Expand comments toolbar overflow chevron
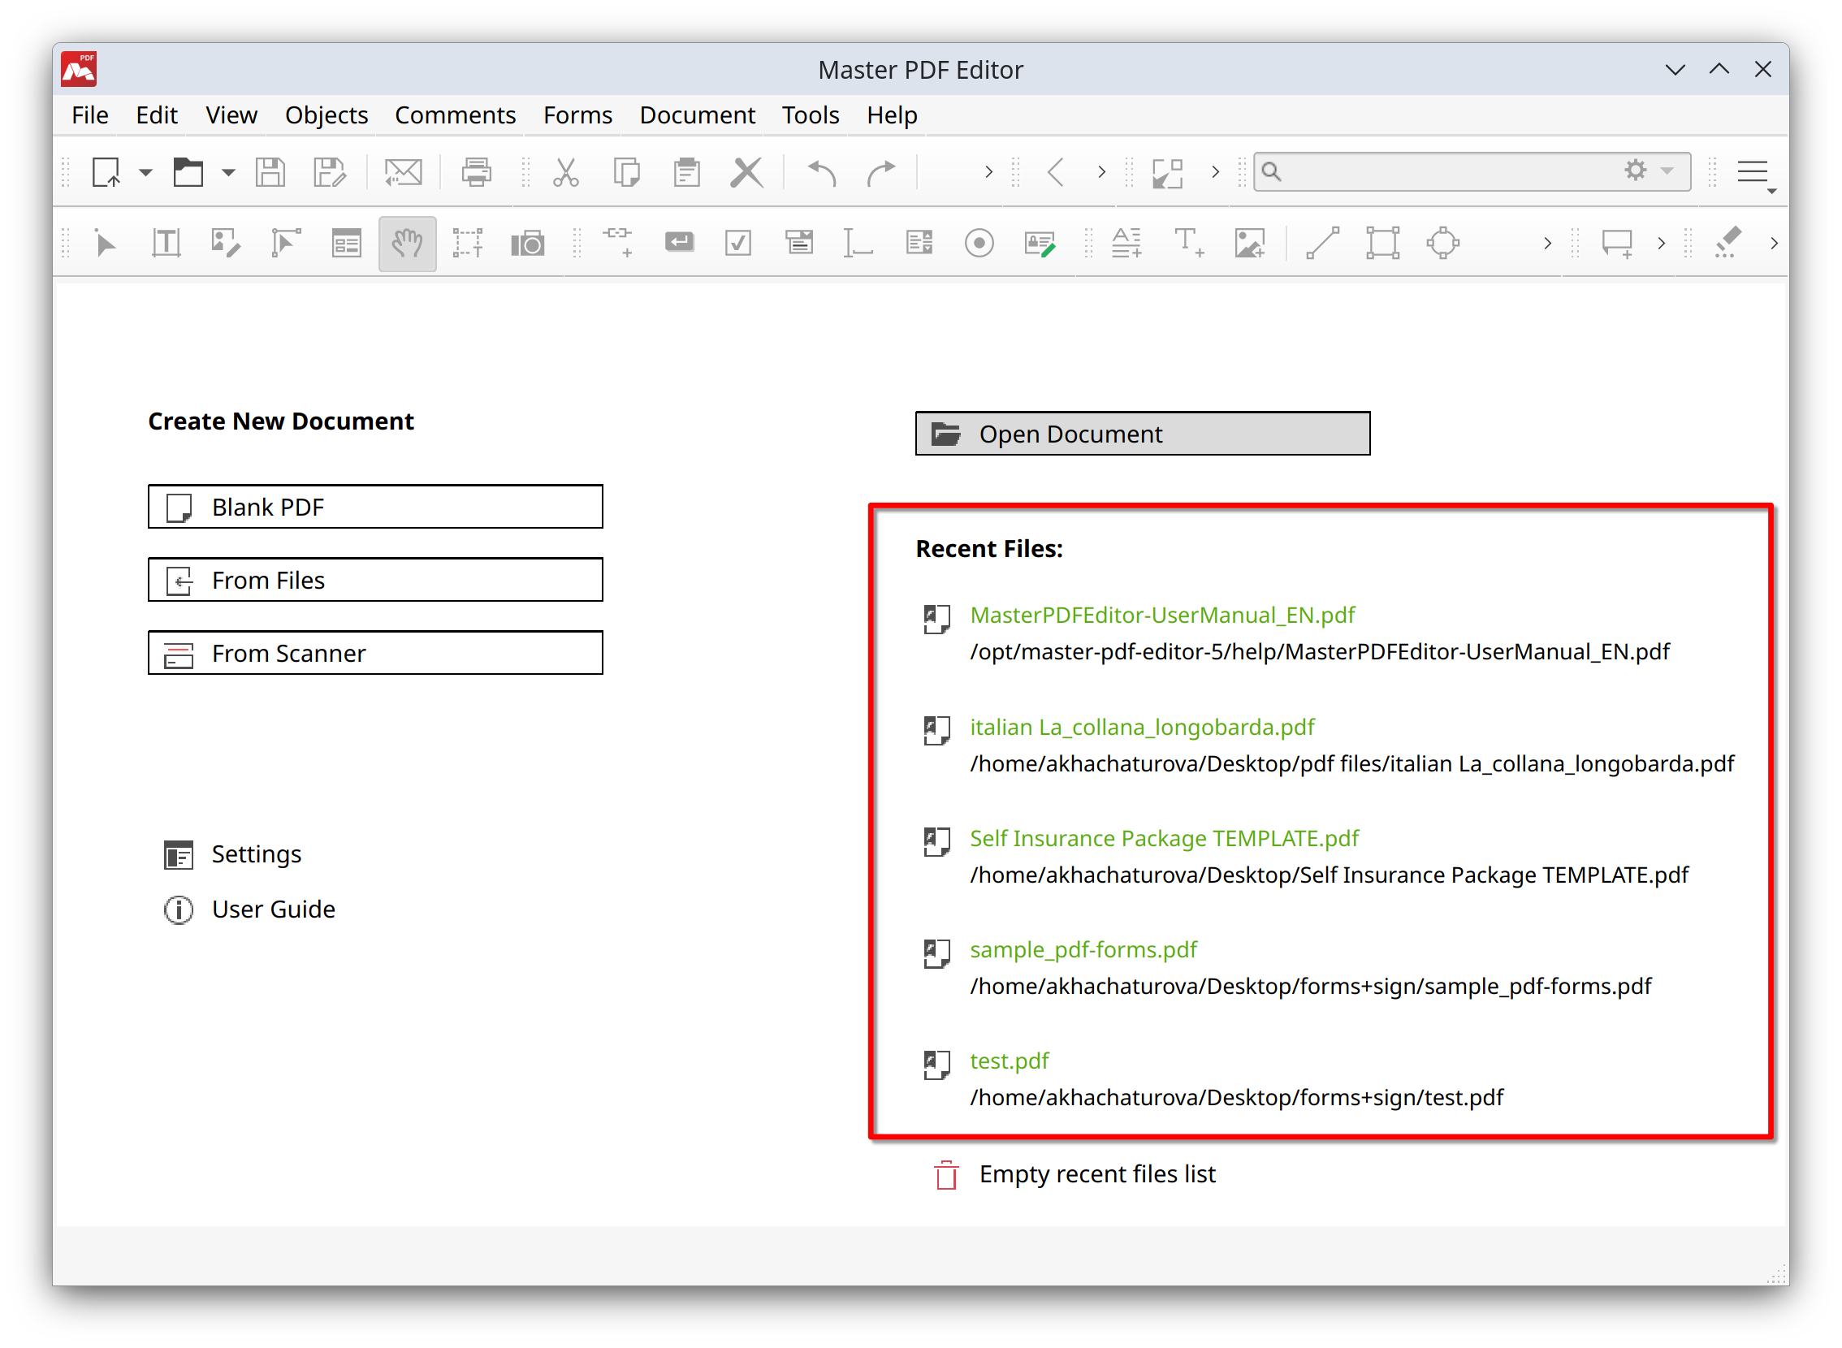 coord(1662,243)
